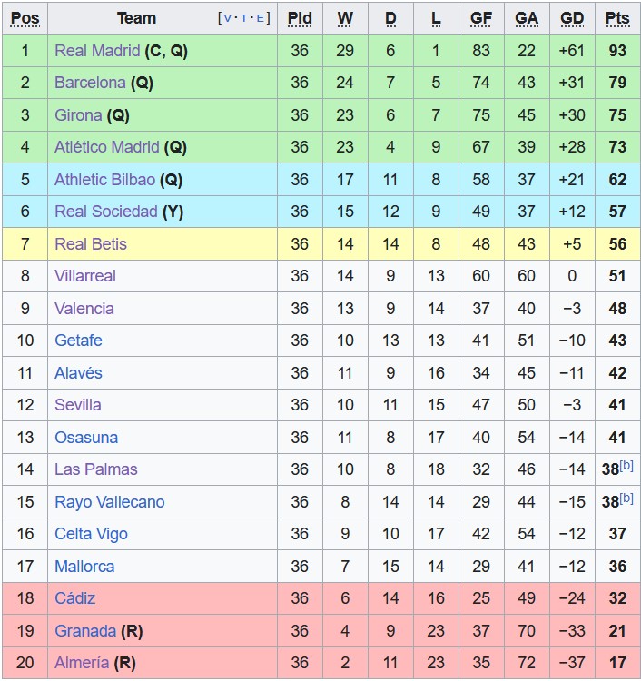Open the Rayo Vallecano link
Screen dimensions: 641x681
coord(110,502)
